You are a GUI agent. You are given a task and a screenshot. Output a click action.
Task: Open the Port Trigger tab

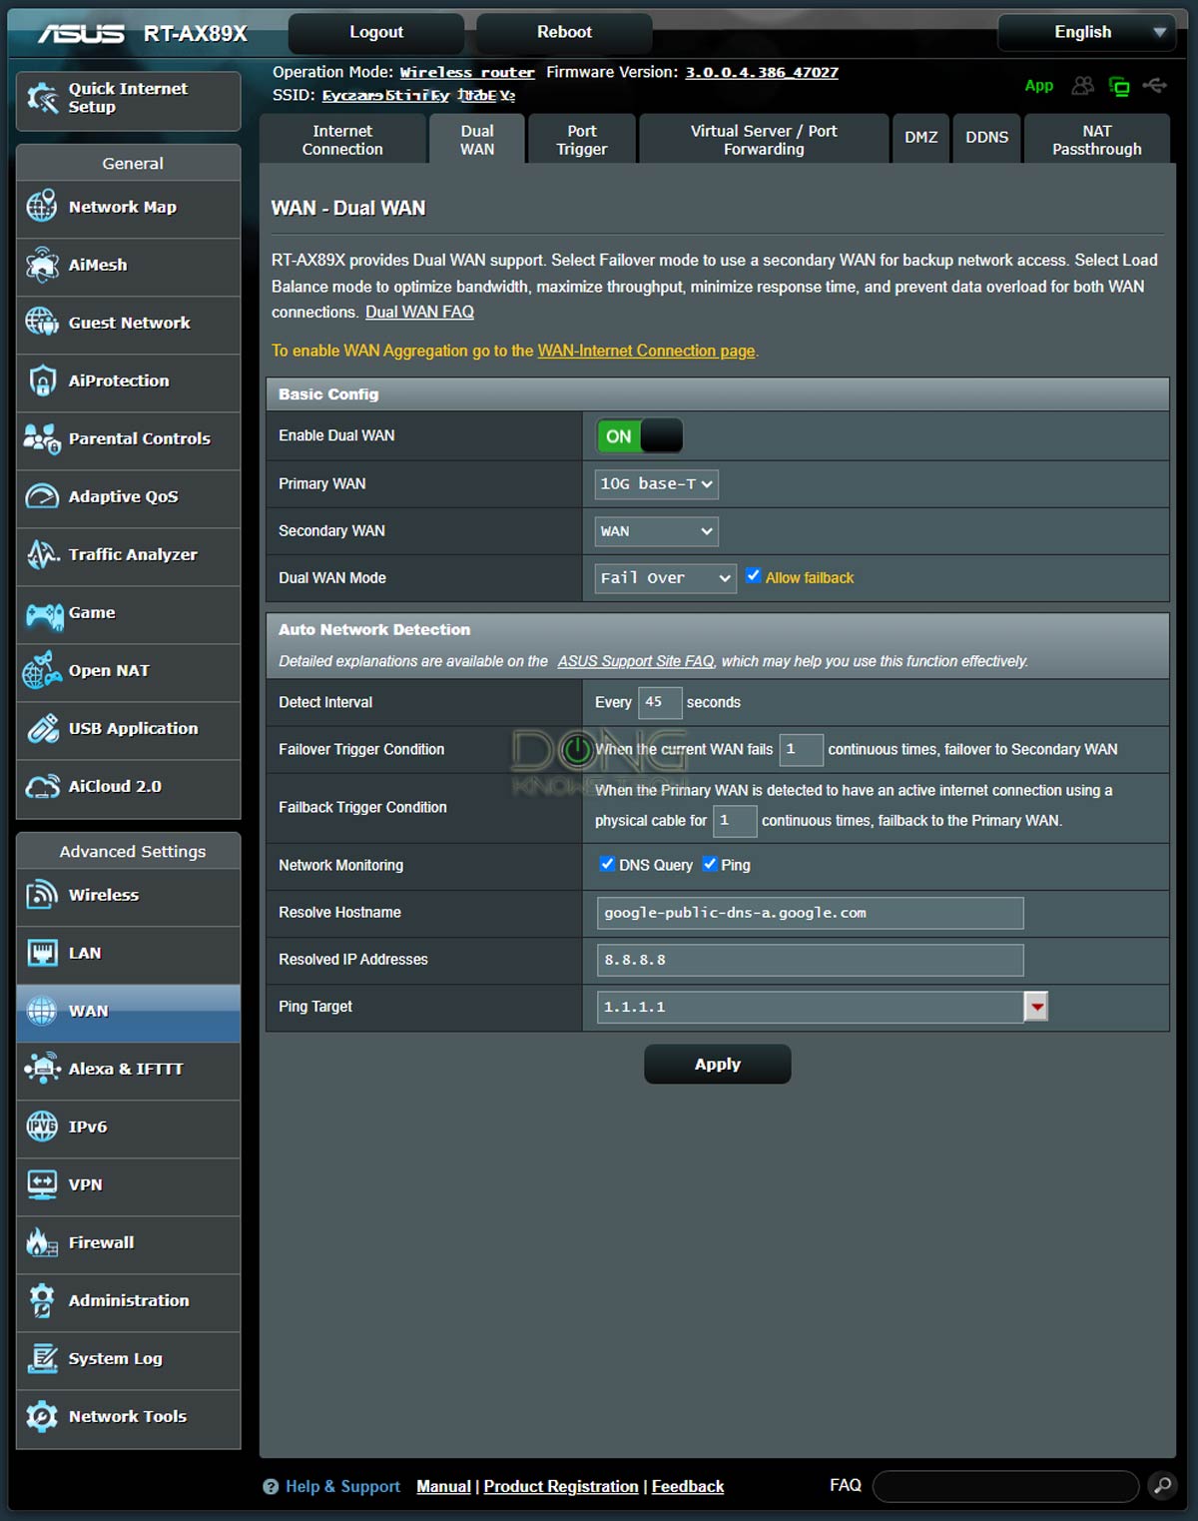(582, 140)
